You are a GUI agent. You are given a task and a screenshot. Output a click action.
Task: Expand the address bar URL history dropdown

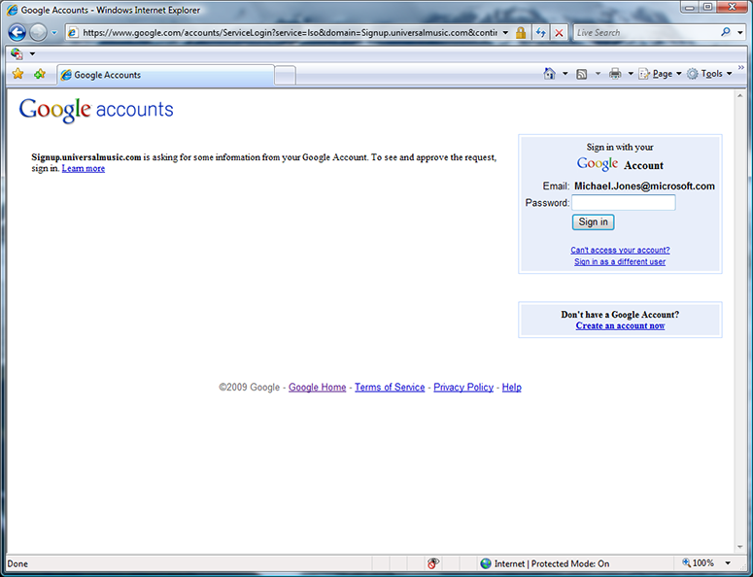(x=505, y=32)
